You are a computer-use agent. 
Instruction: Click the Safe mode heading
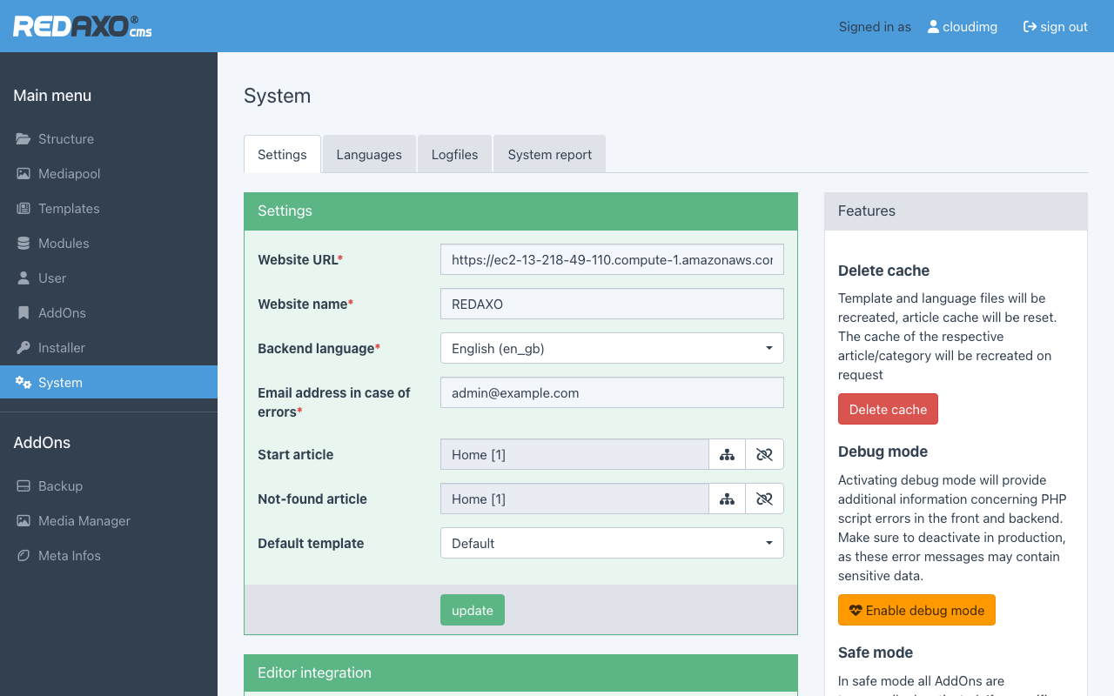point(876,652)
